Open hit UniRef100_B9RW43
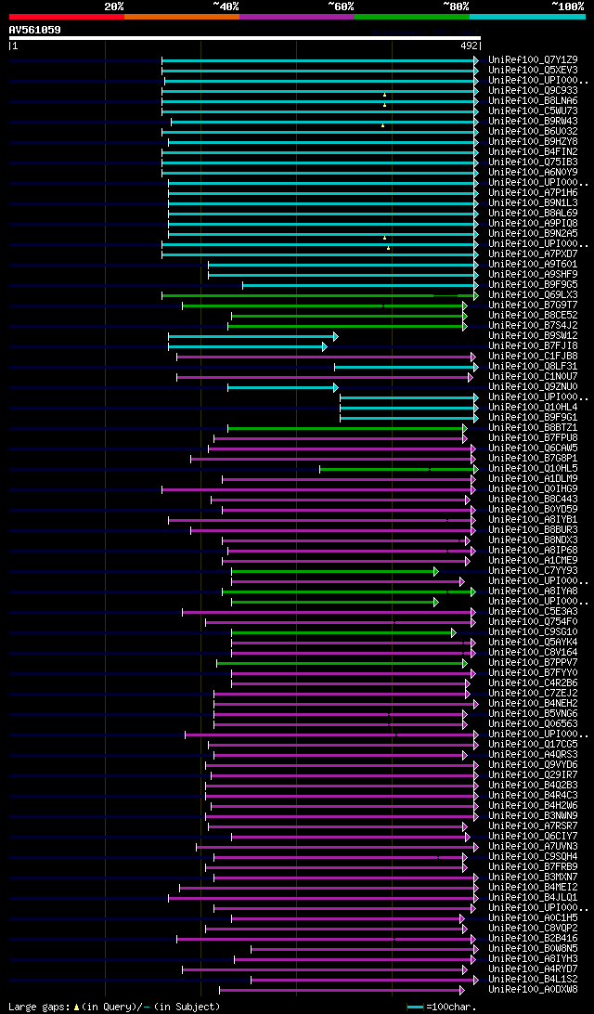 point(534,122)
